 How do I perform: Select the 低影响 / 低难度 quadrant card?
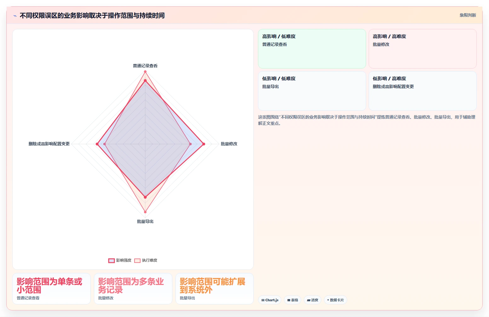(x=312, y=91)
